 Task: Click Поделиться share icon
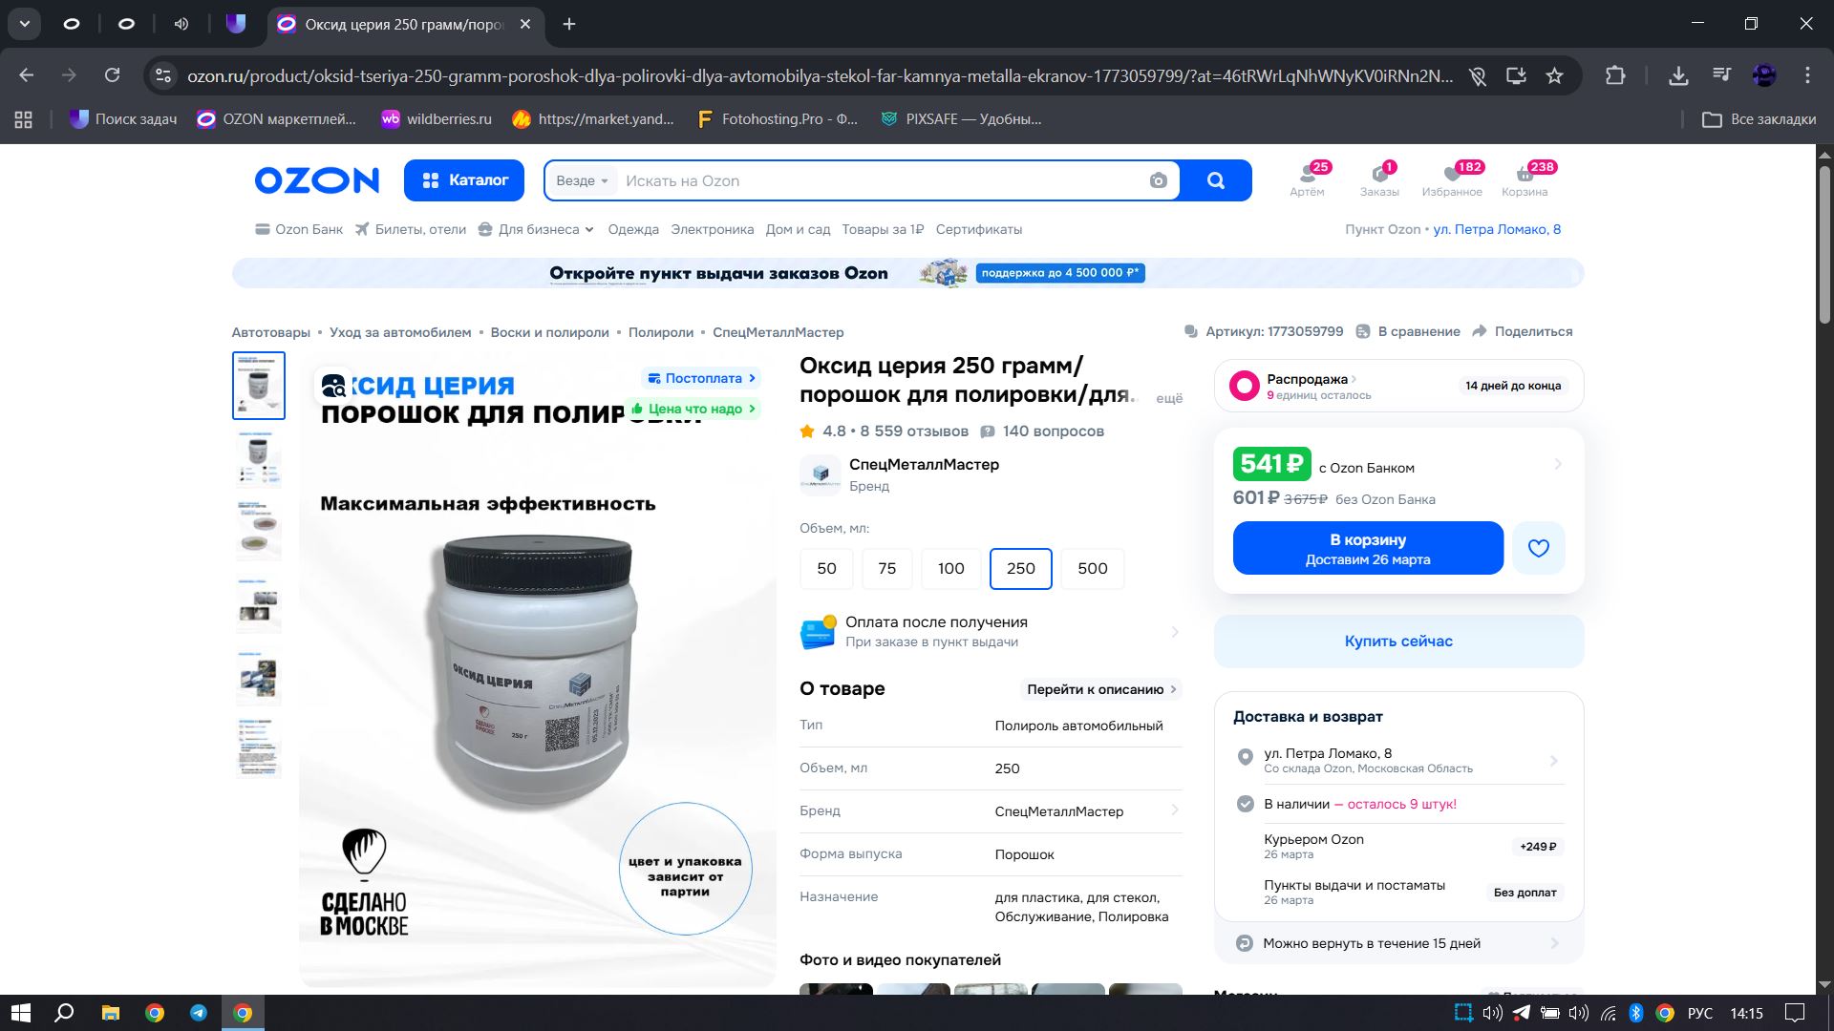[1480, 331]
